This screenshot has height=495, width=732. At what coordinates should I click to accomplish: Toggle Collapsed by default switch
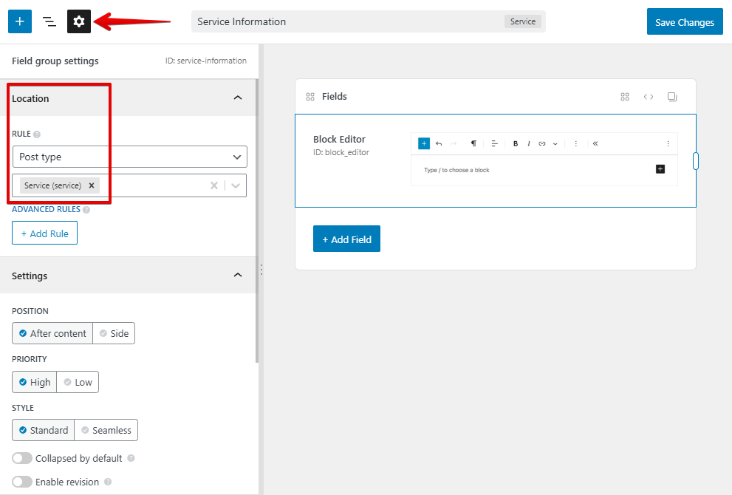click(x=22, y=458)
